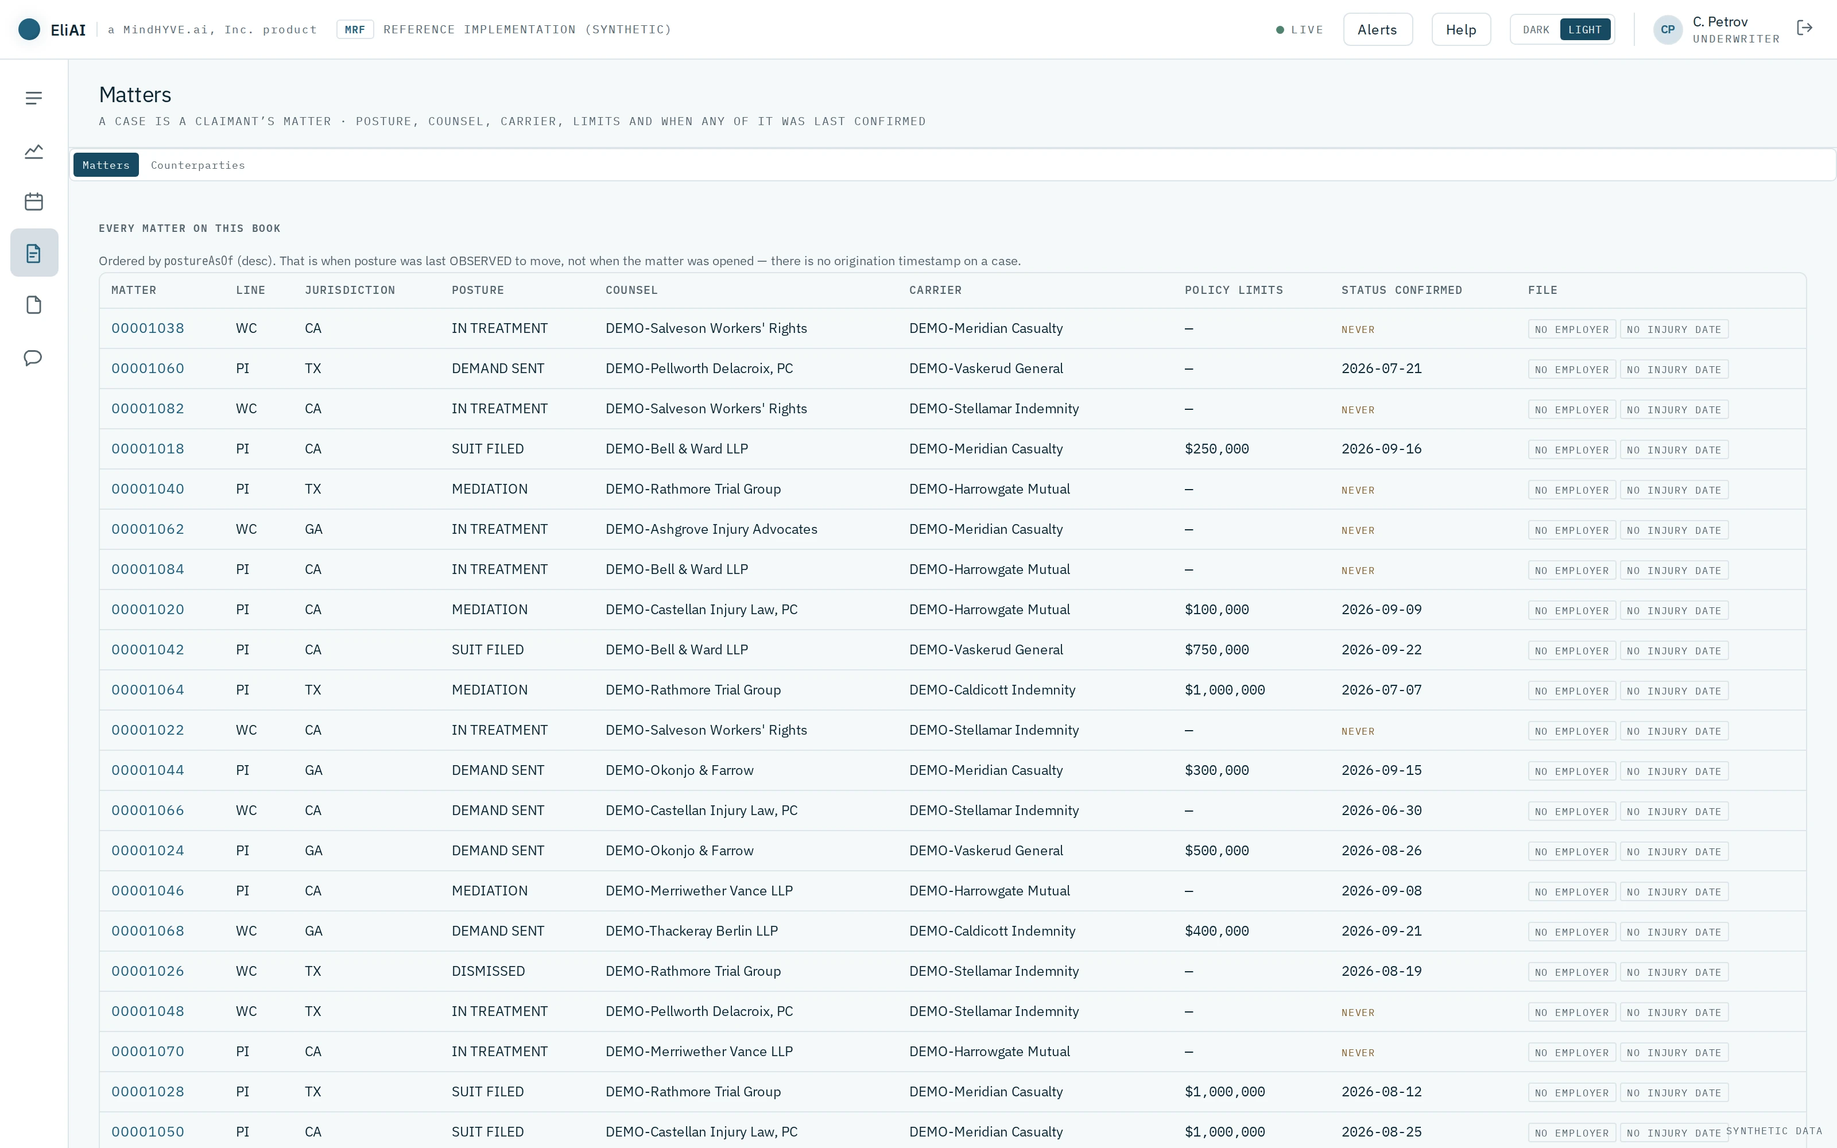Click $250,000 policy limit cell

[1217, 449]
